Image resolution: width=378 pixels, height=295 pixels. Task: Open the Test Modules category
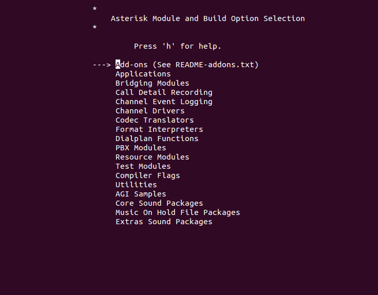(x=143, y=166)
